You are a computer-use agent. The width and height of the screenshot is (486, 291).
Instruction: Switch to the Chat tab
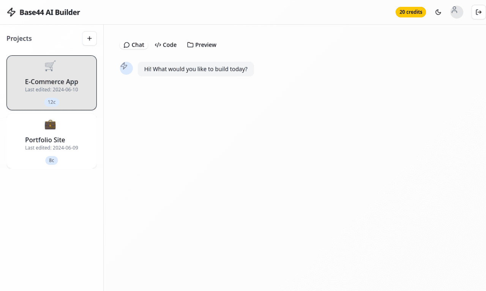point(134,45)
